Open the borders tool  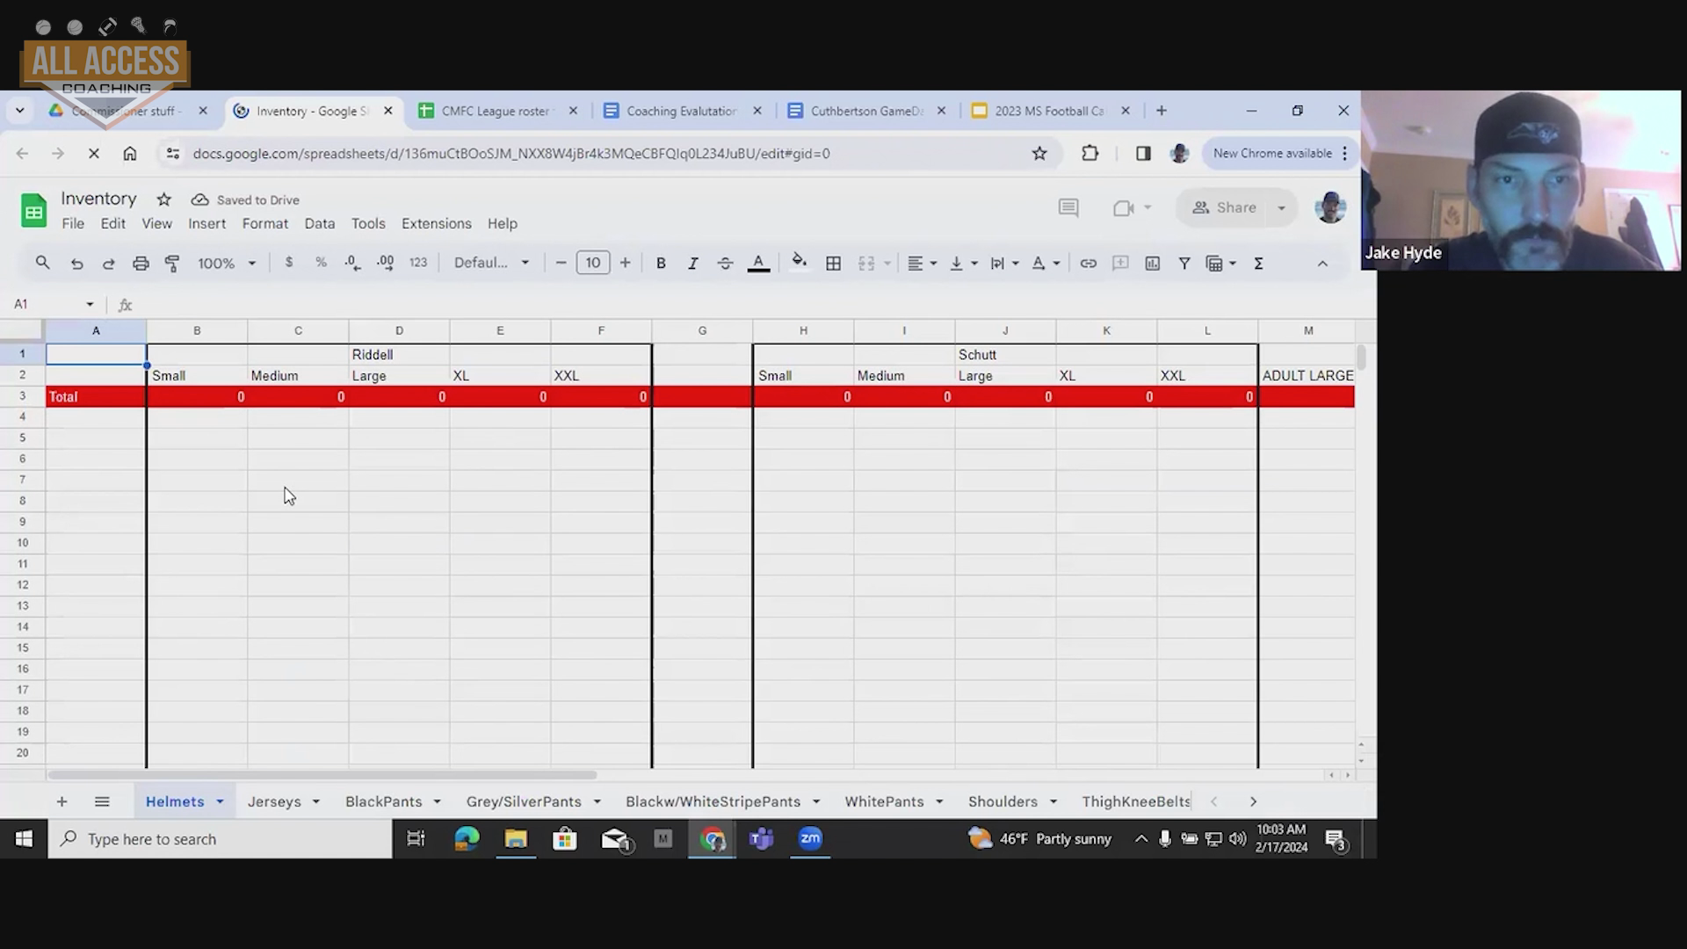(x=833, y=263)
